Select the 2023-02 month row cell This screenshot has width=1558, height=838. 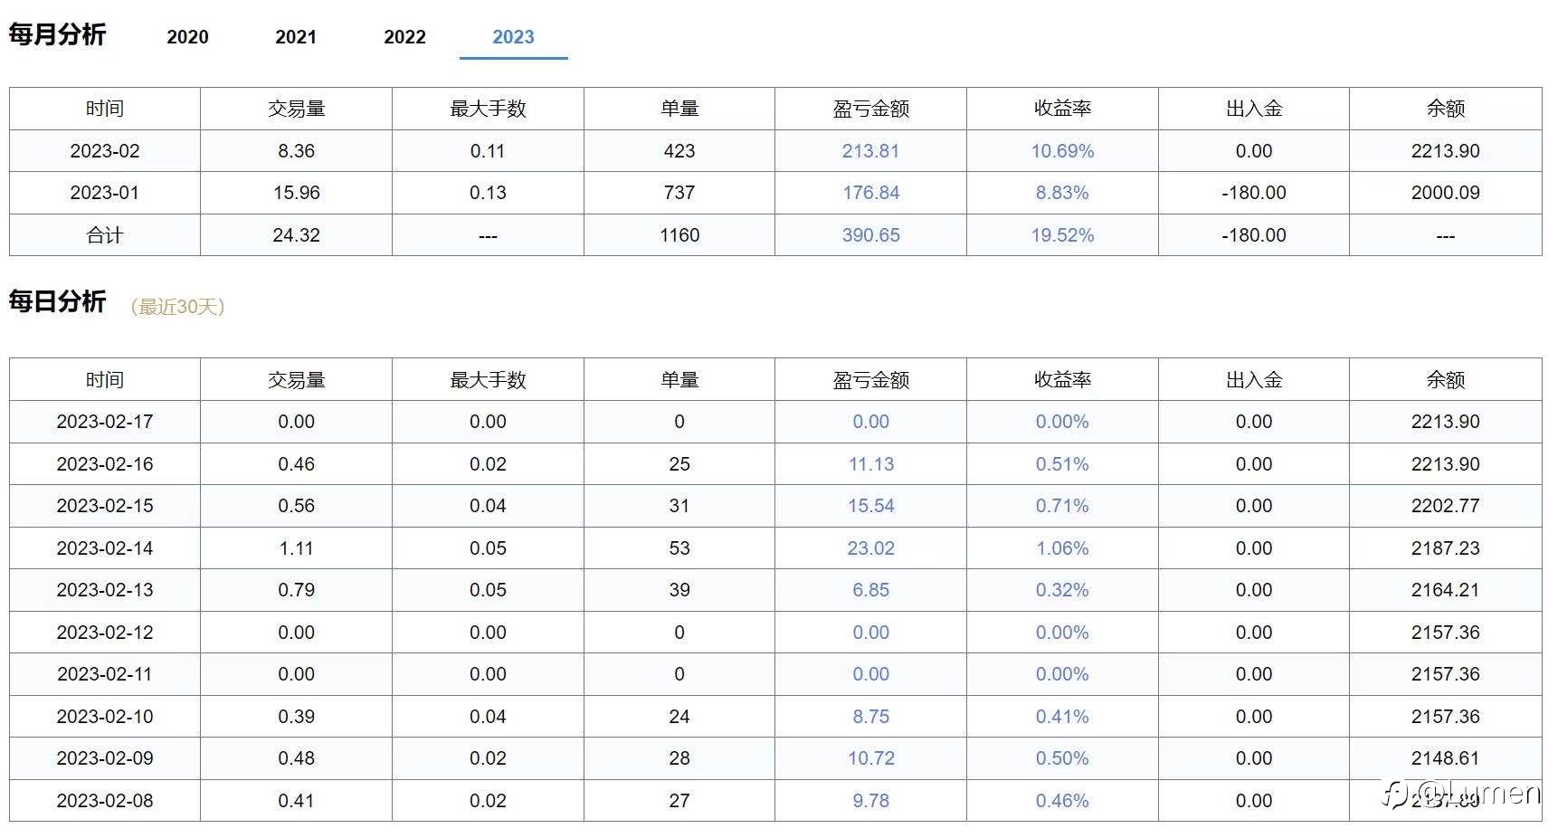coord(105,151)
